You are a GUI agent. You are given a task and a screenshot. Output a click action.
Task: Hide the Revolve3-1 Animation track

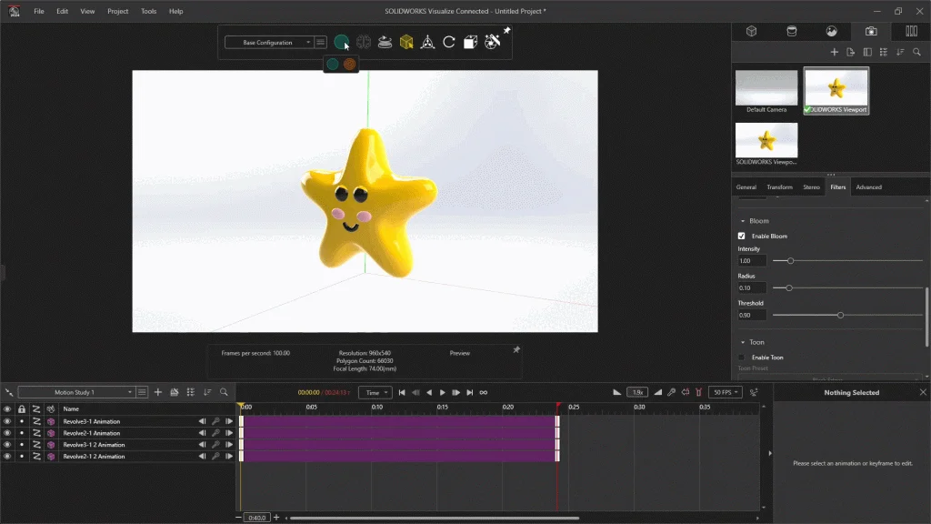(7, 421)
